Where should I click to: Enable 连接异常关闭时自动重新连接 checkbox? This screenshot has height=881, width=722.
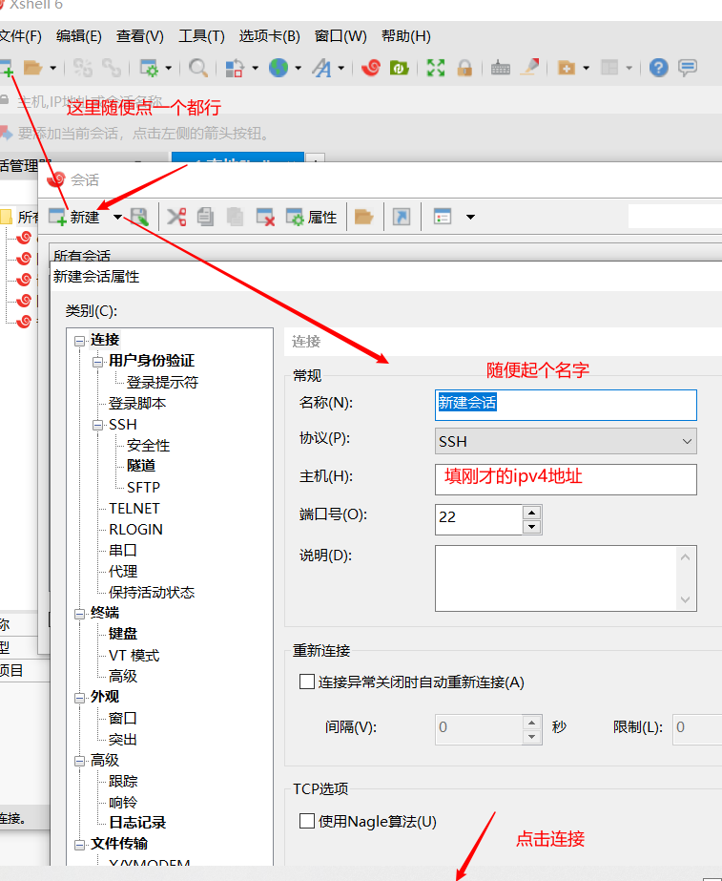click(x=307, y=682)
